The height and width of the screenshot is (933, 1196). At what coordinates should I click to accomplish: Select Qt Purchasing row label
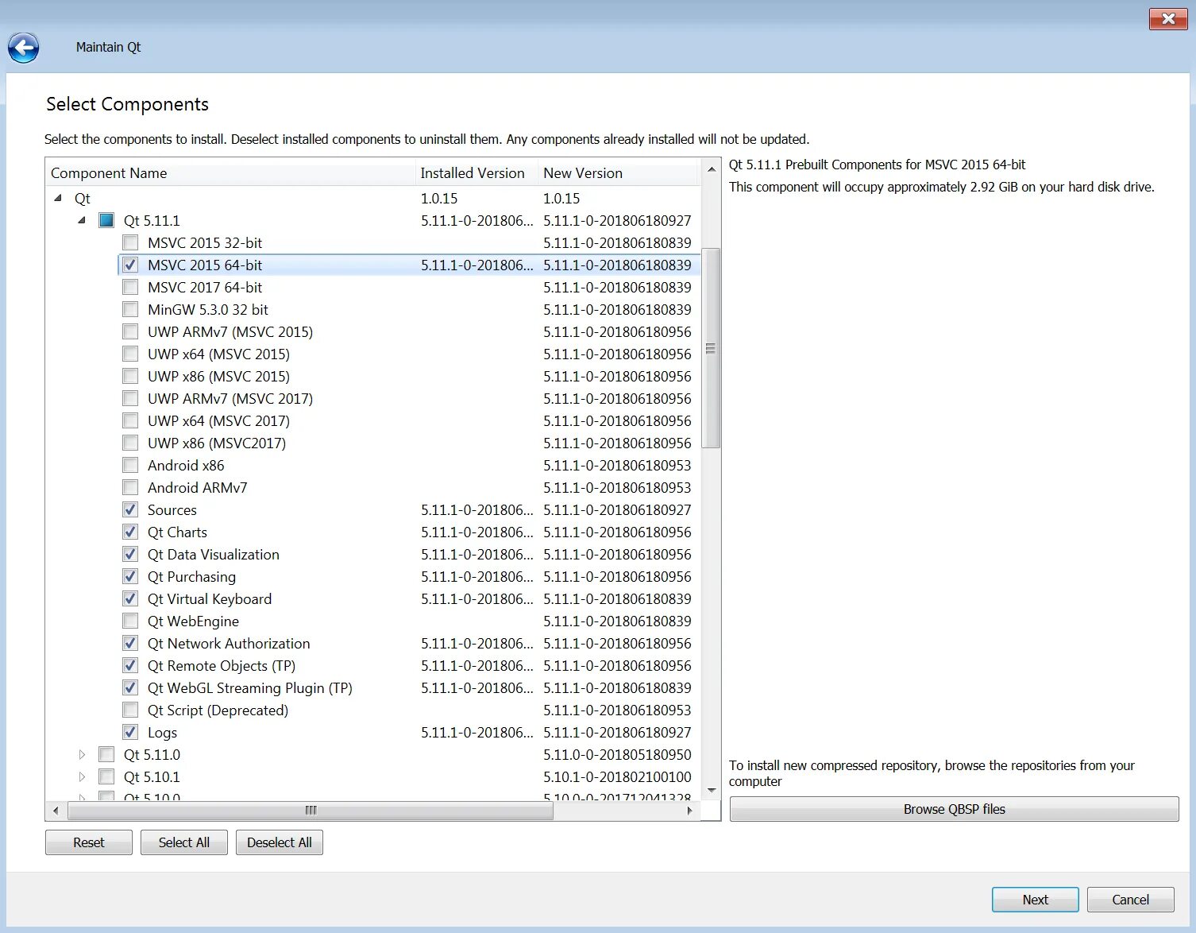pyautogui.click(x=191, y=576)
